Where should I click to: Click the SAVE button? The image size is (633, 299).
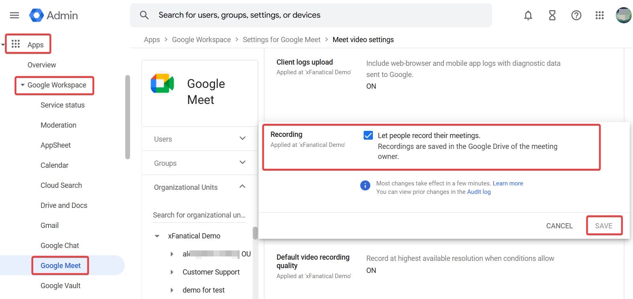604,226
